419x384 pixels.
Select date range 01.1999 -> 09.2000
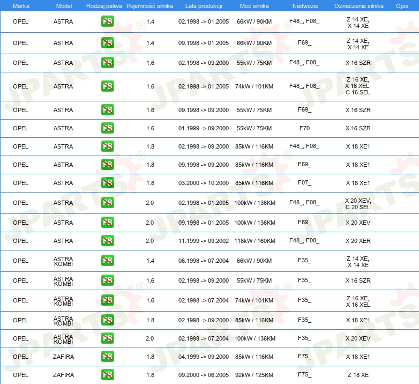(x=204, y=128)
